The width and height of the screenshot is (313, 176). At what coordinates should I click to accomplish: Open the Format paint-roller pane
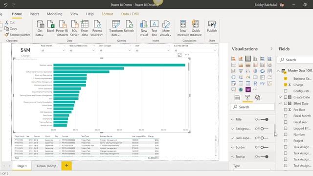tap(247, 98)
